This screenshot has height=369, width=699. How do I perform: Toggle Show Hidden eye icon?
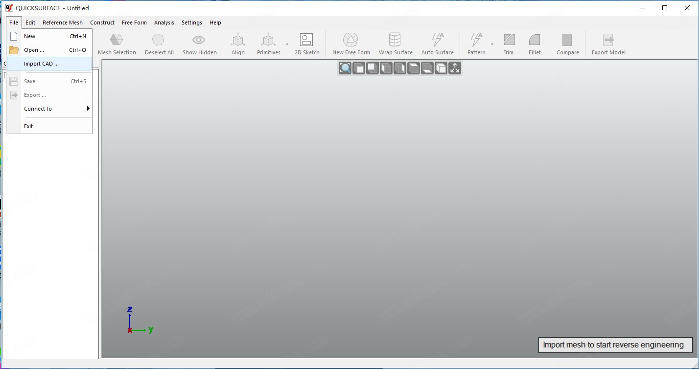(199, 40)
